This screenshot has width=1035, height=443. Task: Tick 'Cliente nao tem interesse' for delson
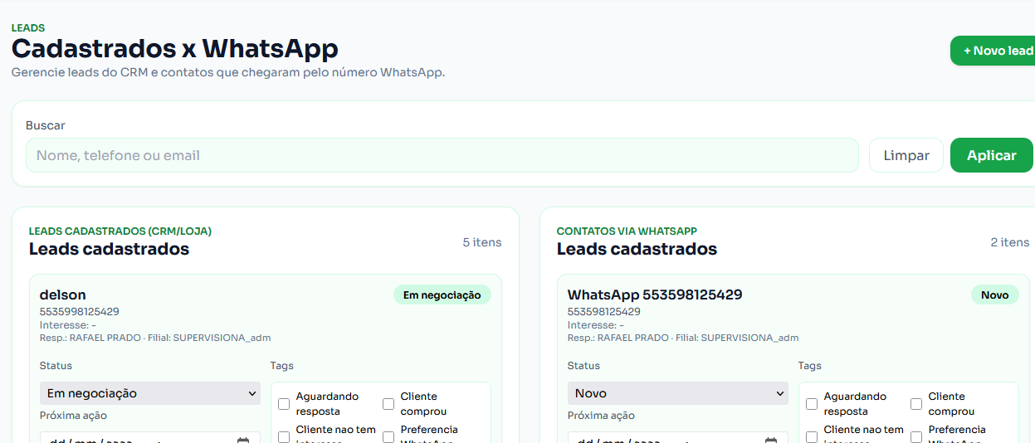pos(284,436)
